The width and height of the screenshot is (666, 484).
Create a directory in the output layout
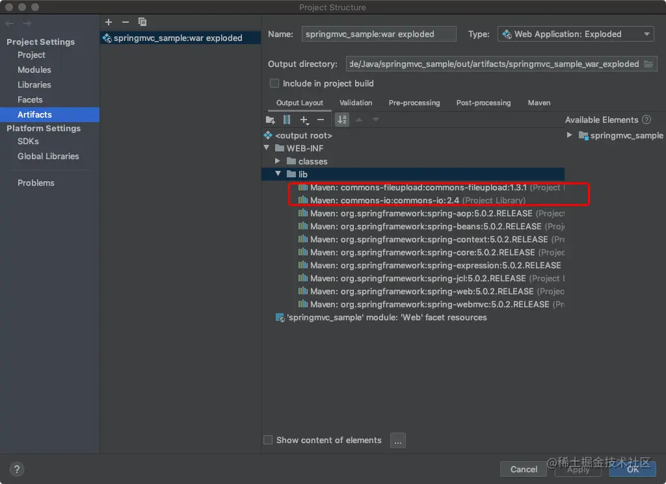[270, 120]
